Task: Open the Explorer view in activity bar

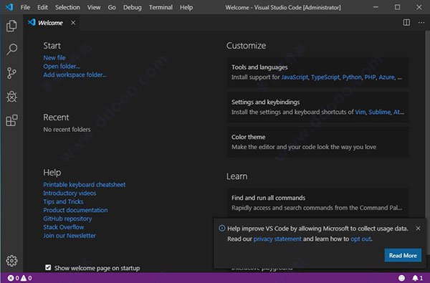Action: [x=11, y=26]
